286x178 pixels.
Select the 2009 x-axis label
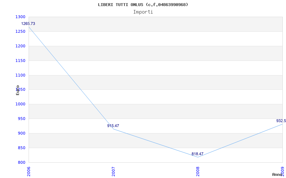point(282,172)
